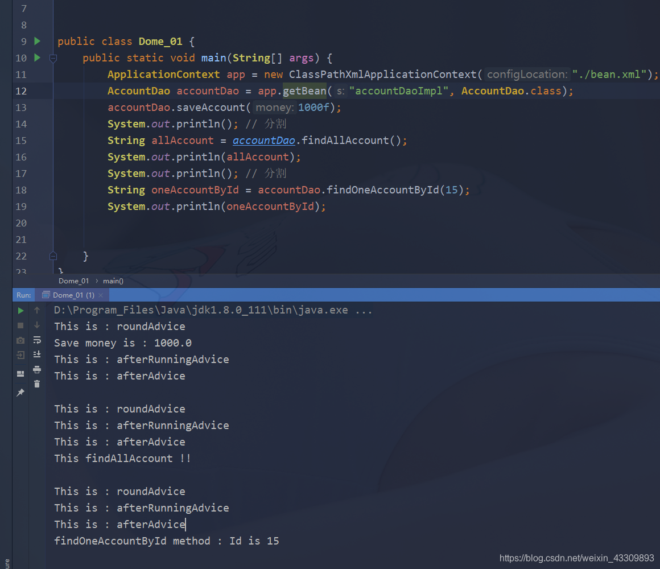Click the getBean method call on line 12
This screenshot has width=660, height=569.
[304, 91]
